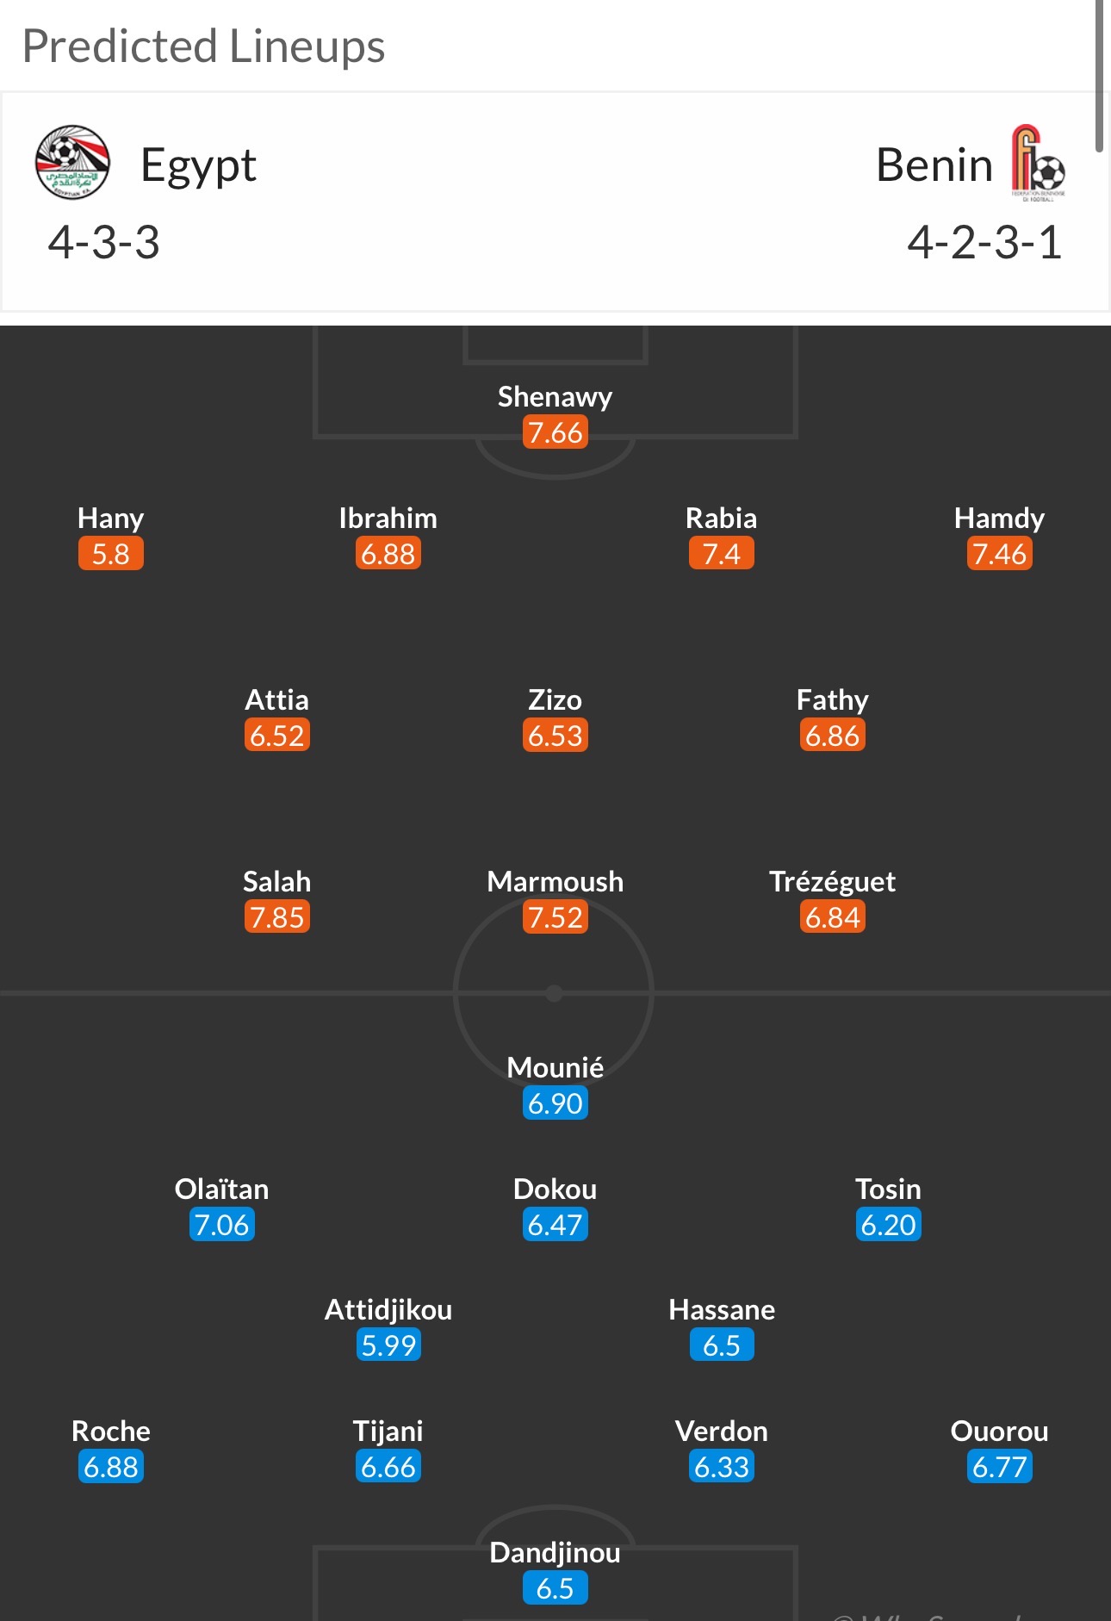The image size is (1111, 1621).
Task: Click the Predicted Lineups heading
Action: coord(203,47)
